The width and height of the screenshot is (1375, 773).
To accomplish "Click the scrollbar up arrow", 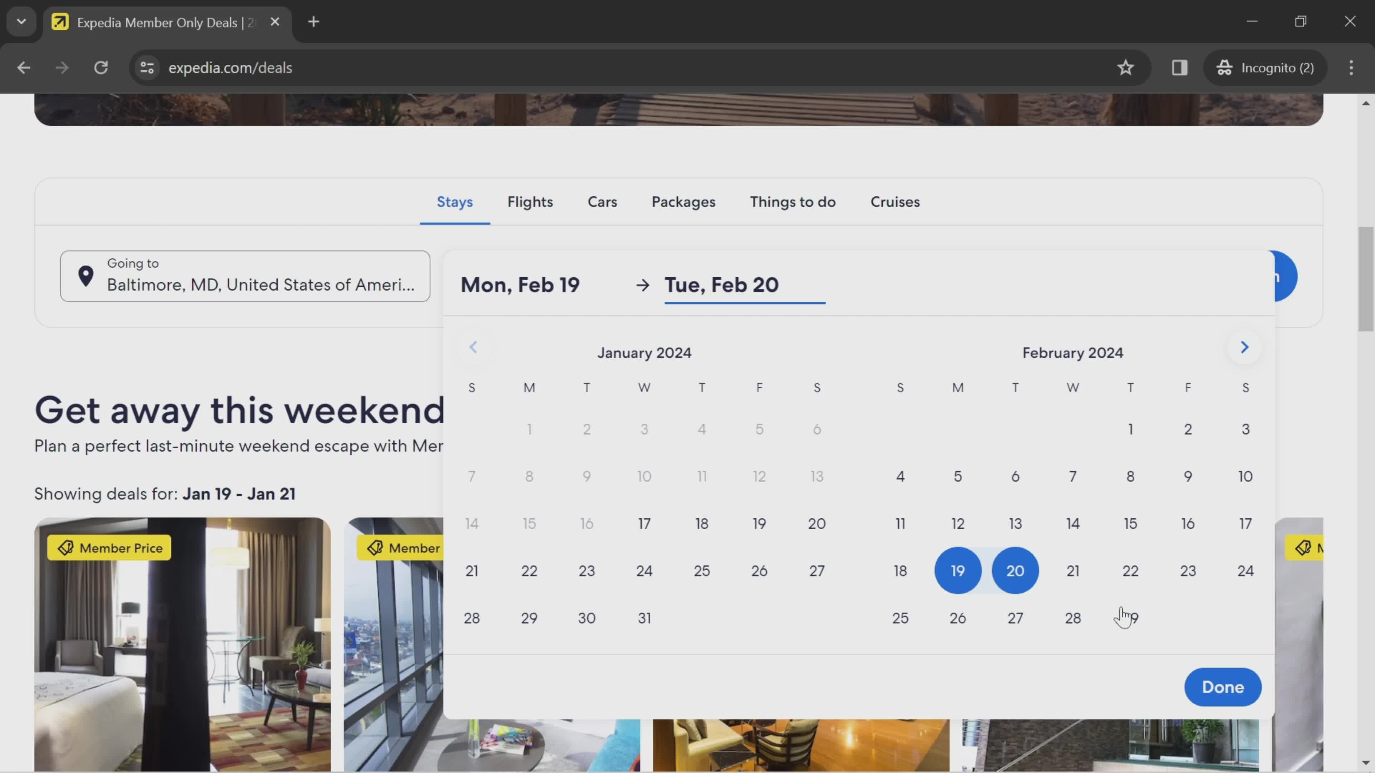I will [1366, 103].
